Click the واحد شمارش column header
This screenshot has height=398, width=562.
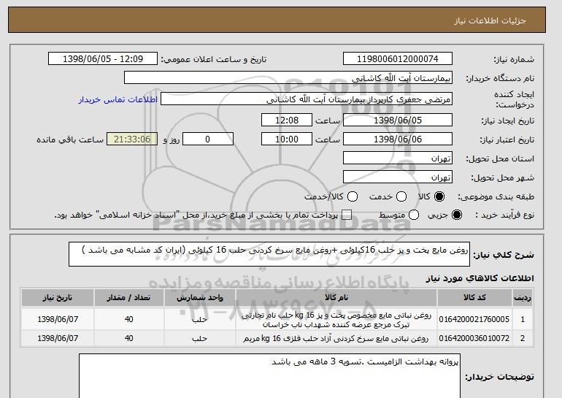200,298
